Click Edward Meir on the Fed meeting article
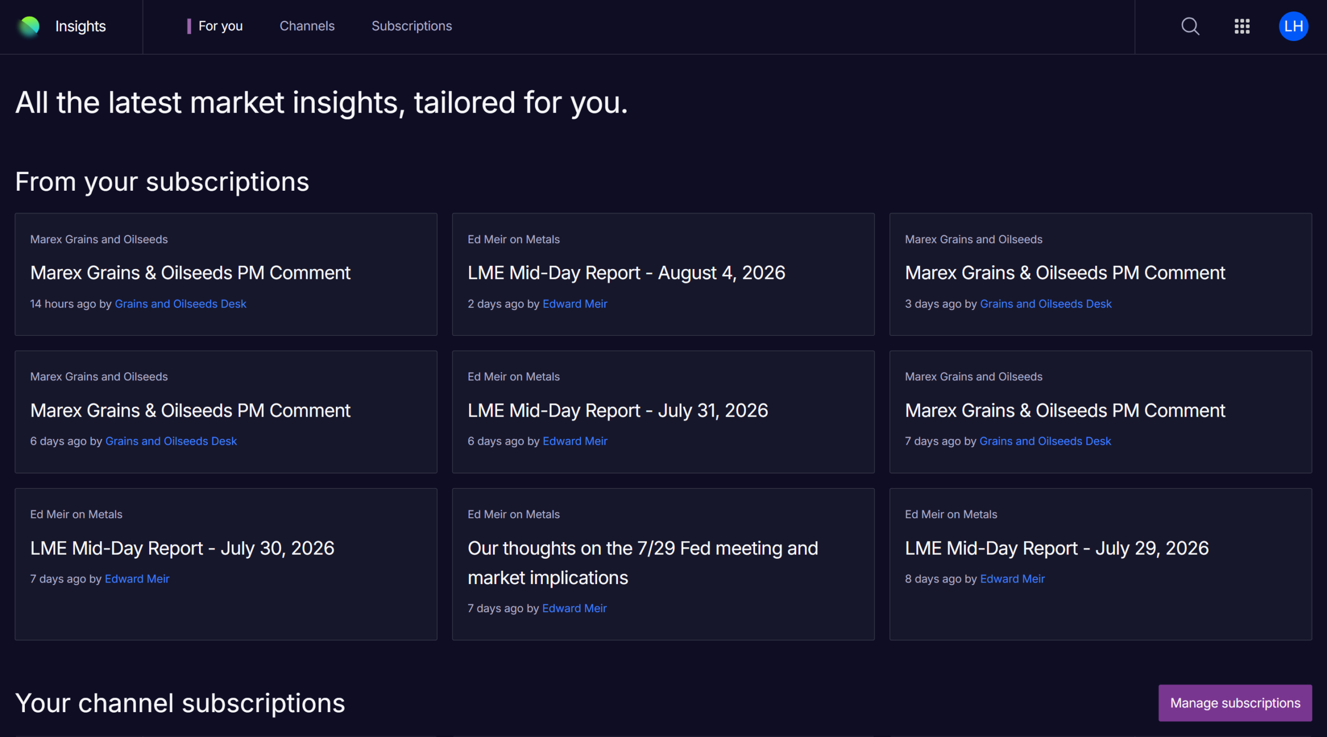 [x=574, y=608]
